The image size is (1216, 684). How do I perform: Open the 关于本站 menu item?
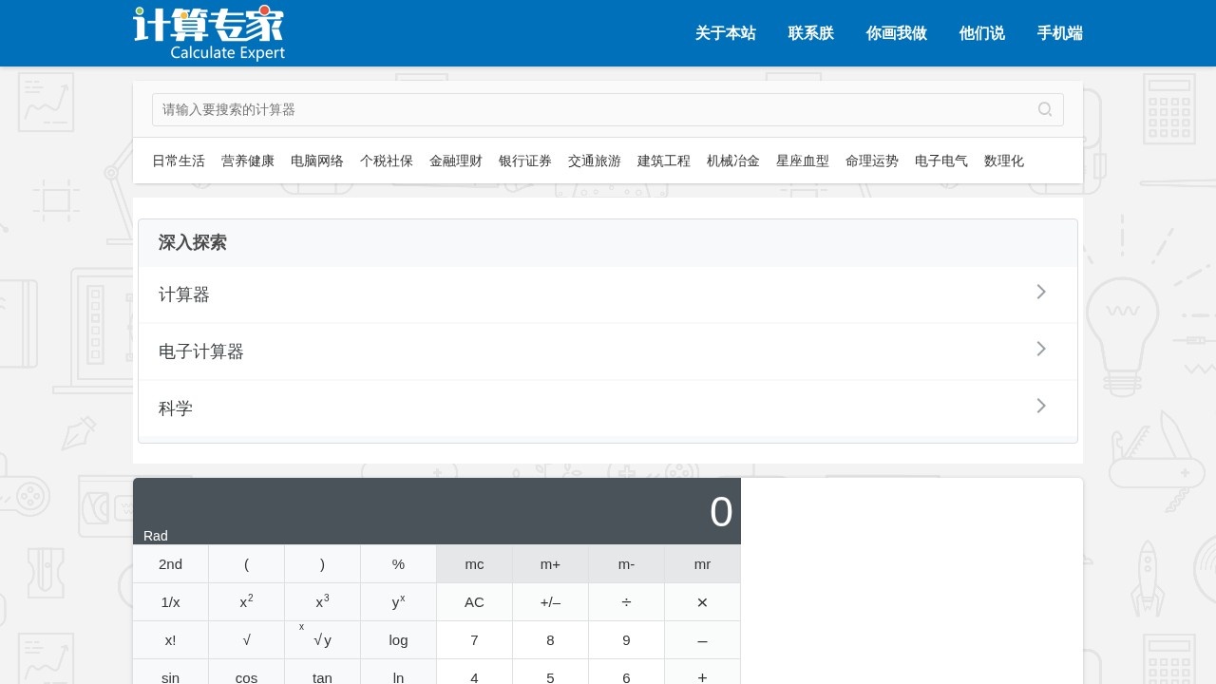coord(725,33)
